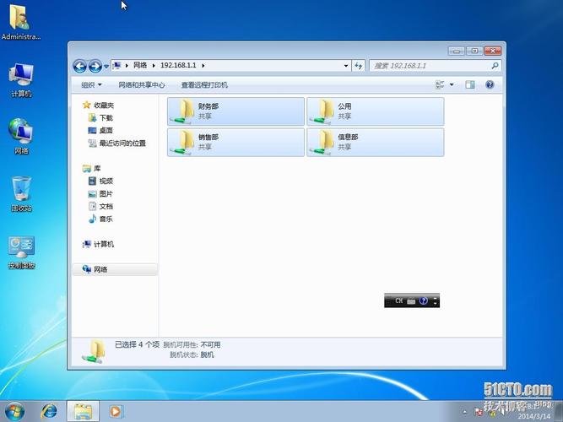Click CH language indicator on language bar
Screen dimensions: 563x422
pos(398,300)
